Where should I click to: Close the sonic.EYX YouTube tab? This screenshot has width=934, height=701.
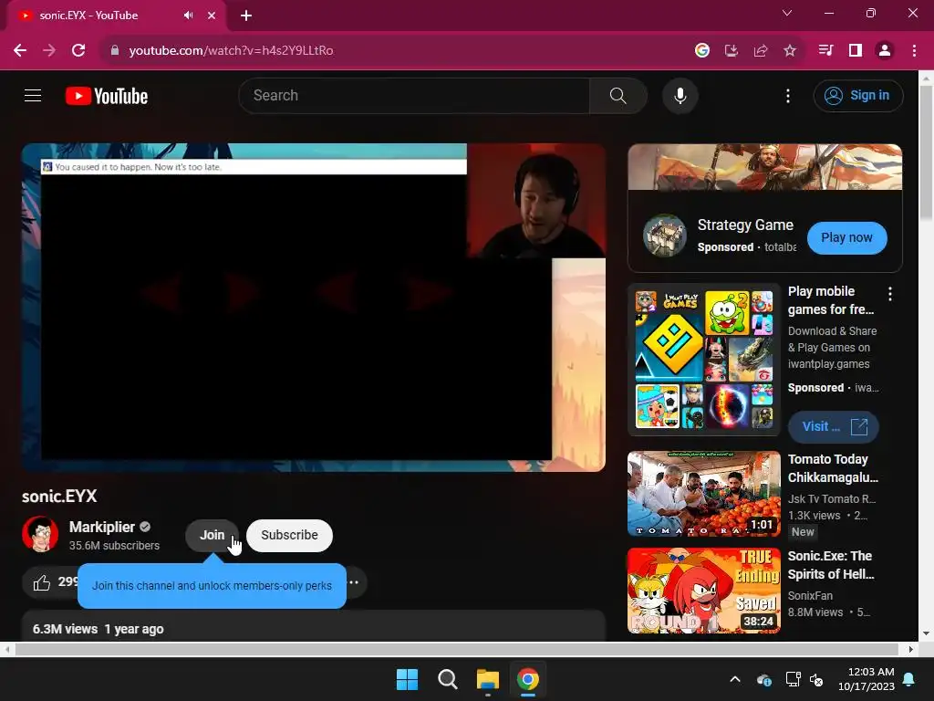[x=212, y=16]
